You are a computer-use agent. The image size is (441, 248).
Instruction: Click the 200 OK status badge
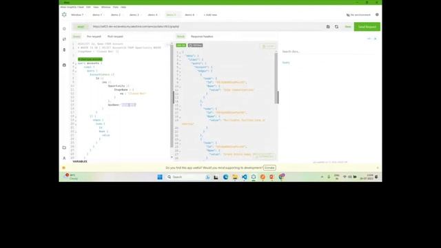181,45
